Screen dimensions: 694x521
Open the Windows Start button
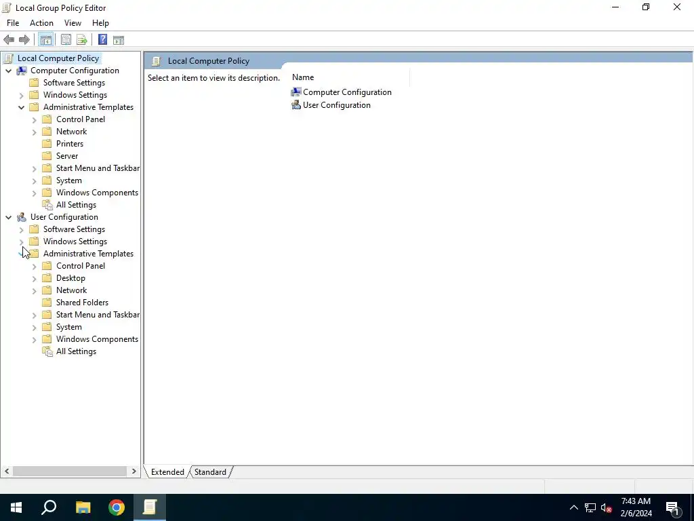16,507
